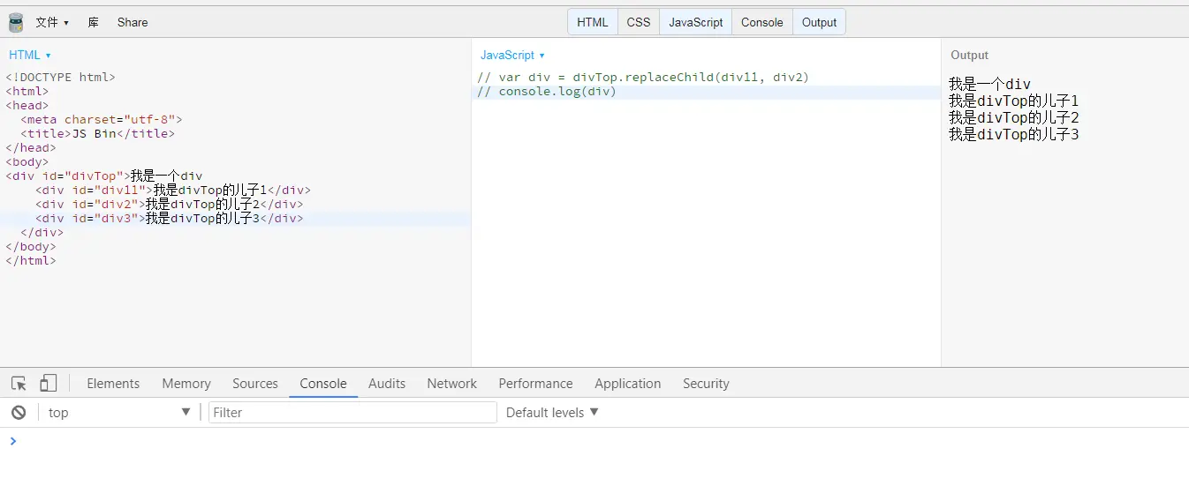Click the console.log(div) comment line
1189x486 pixels.
[547, 92]
